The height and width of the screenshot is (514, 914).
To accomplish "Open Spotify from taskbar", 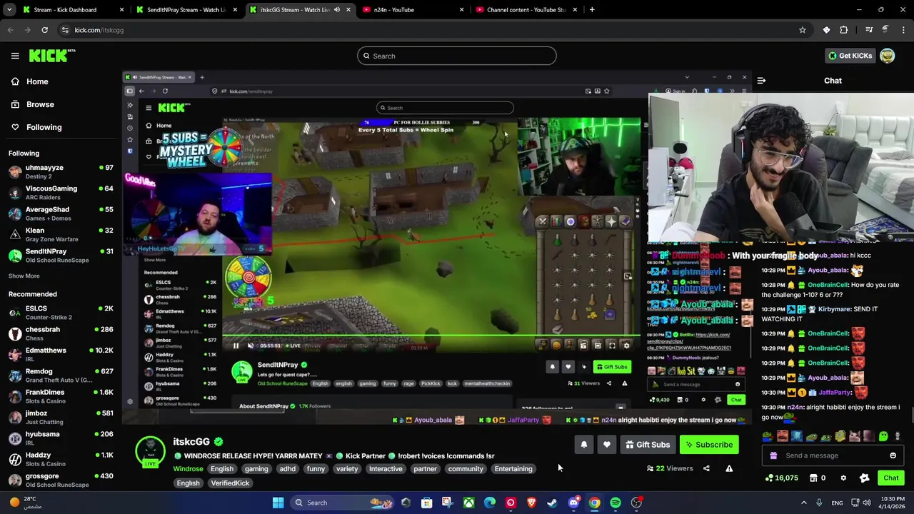I will 616,503.
